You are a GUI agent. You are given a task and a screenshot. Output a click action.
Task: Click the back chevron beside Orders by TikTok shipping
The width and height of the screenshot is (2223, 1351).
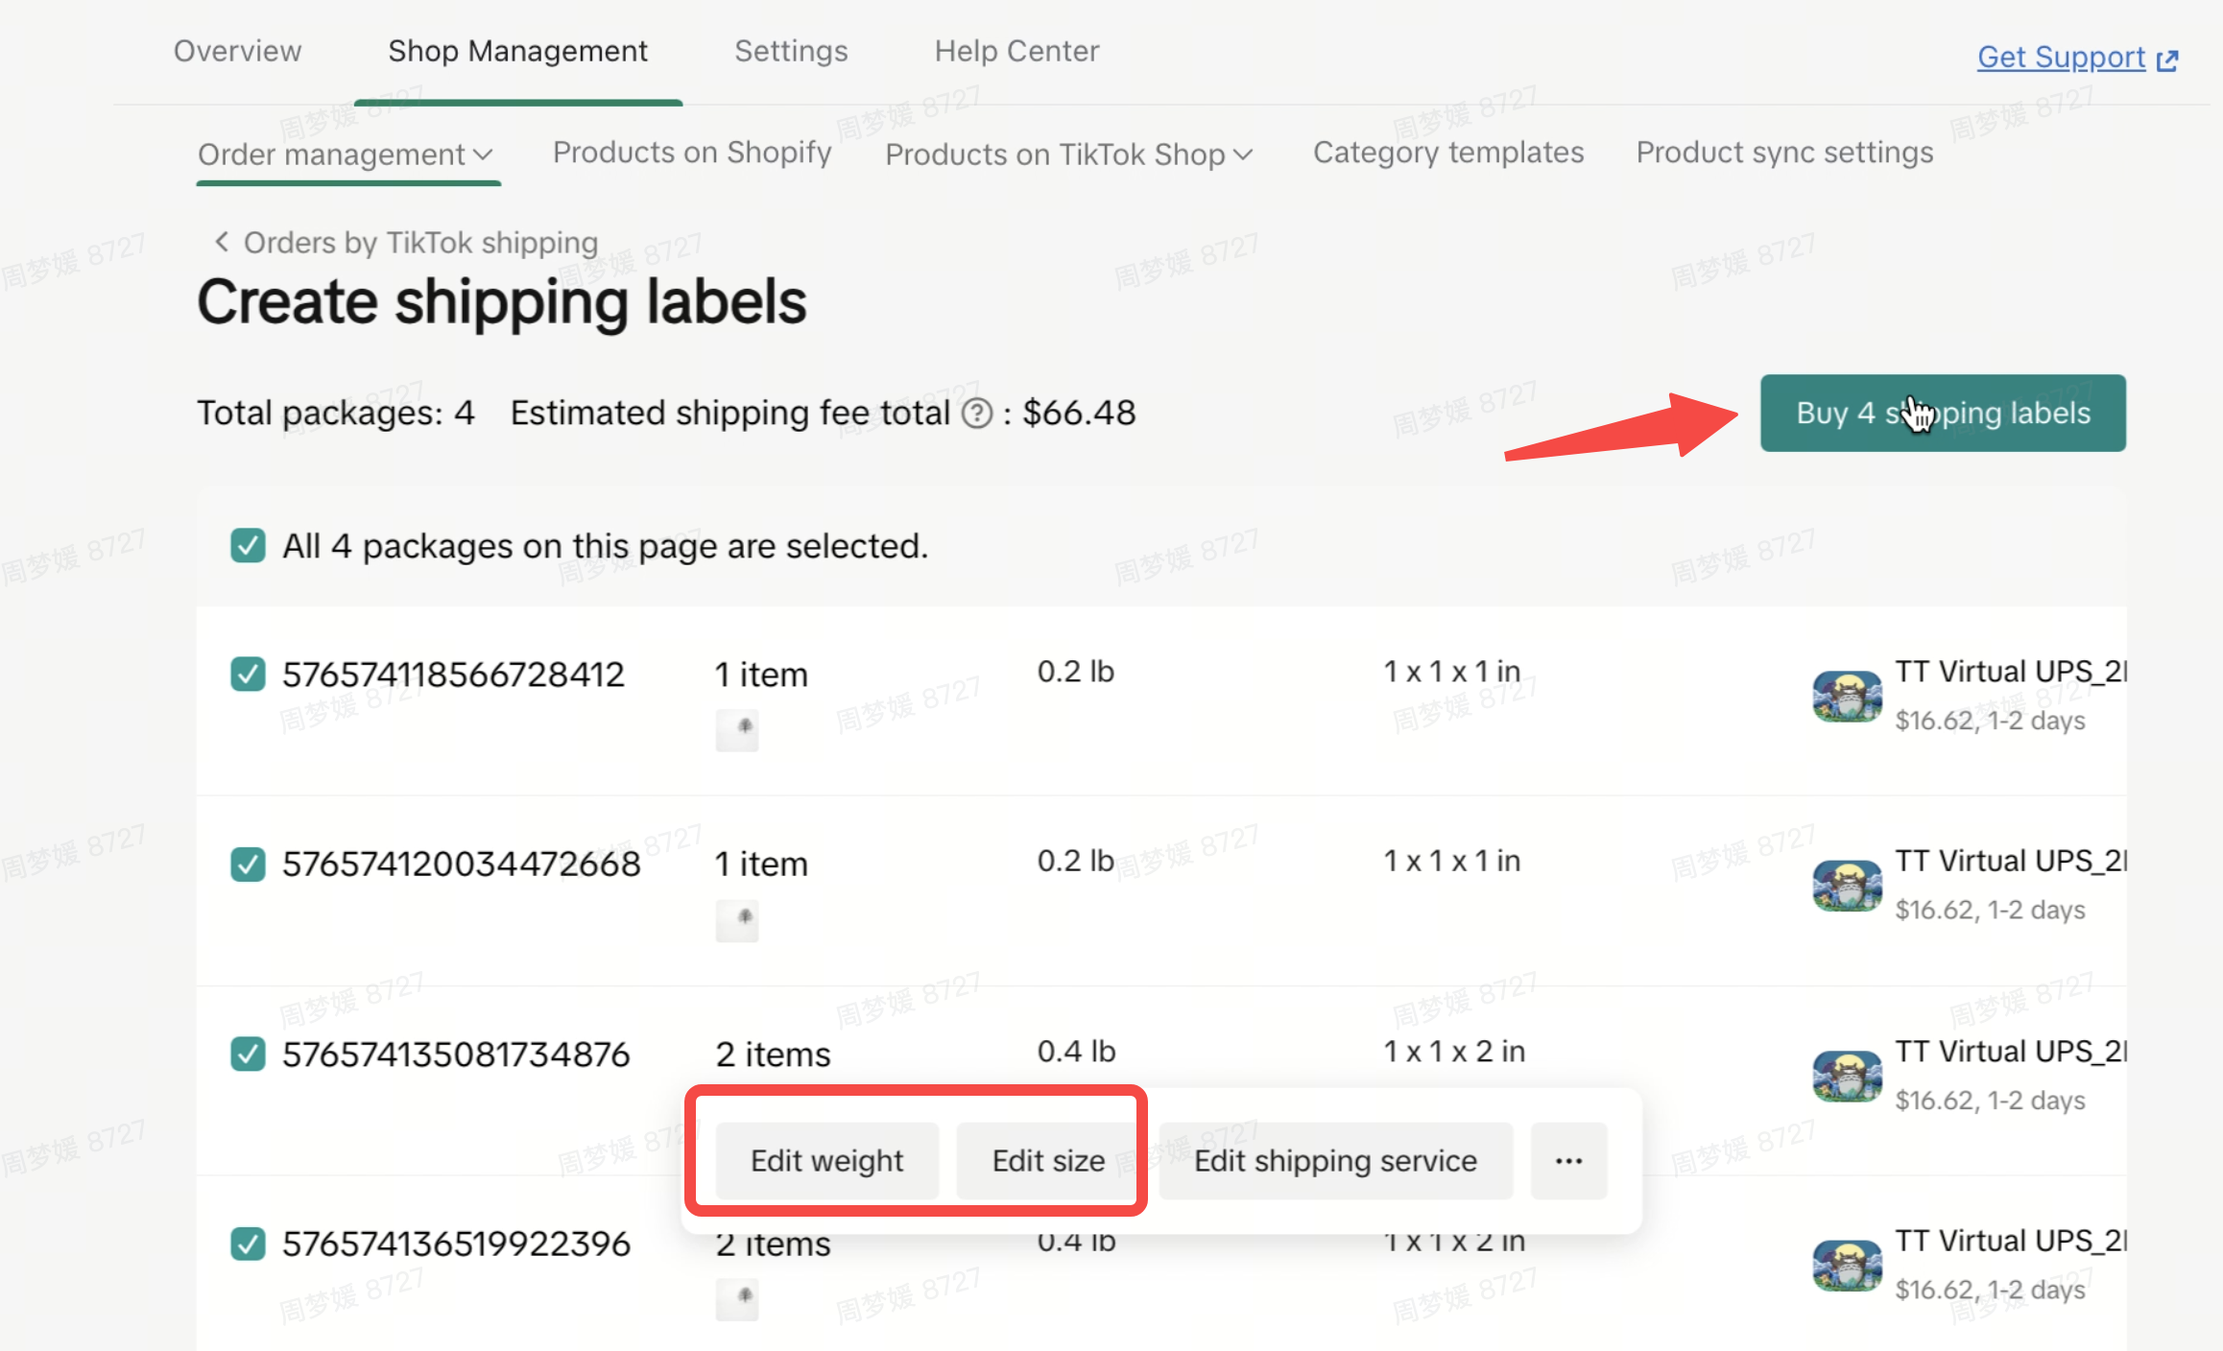[x=222, y=242]
